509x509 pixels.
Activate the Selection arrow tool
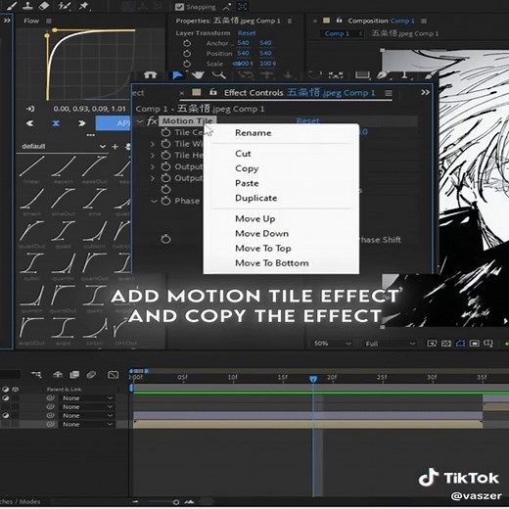[x=177, y=75]
